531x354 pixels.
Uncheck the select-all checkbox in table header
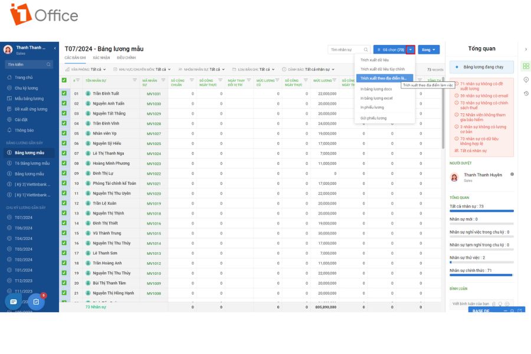(64, 80)
